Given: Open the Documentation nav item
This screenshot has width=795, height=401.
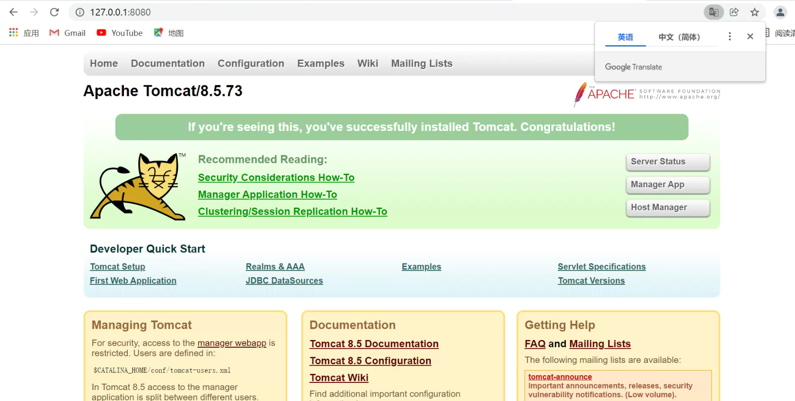Looking at the screenshot, I should pyautogui.click(x=168, y=63).
